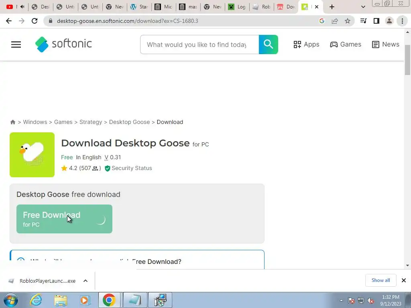Launch Internet Explorer from the taskbar

tap(36, 300)
